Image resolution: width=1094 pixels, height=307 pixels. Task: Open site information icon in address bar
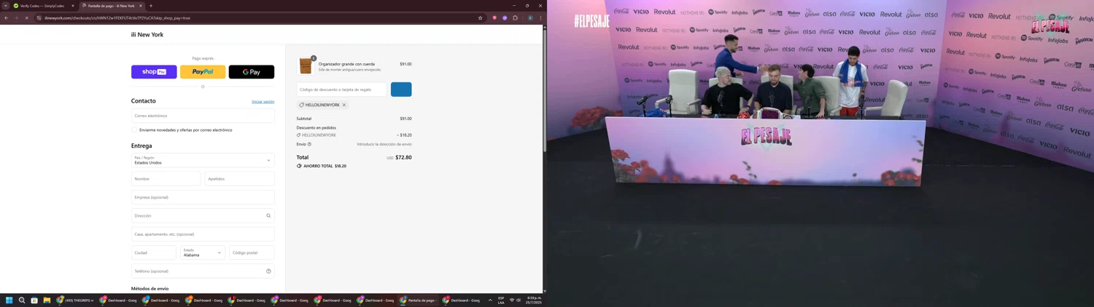click(x=39, y=17)
